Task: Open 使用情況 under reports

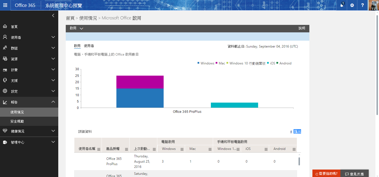Action: 29,112
